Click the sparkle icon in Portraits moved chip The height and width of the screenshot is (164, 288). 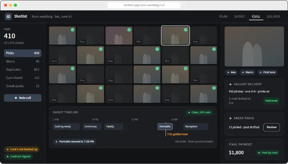56,142
